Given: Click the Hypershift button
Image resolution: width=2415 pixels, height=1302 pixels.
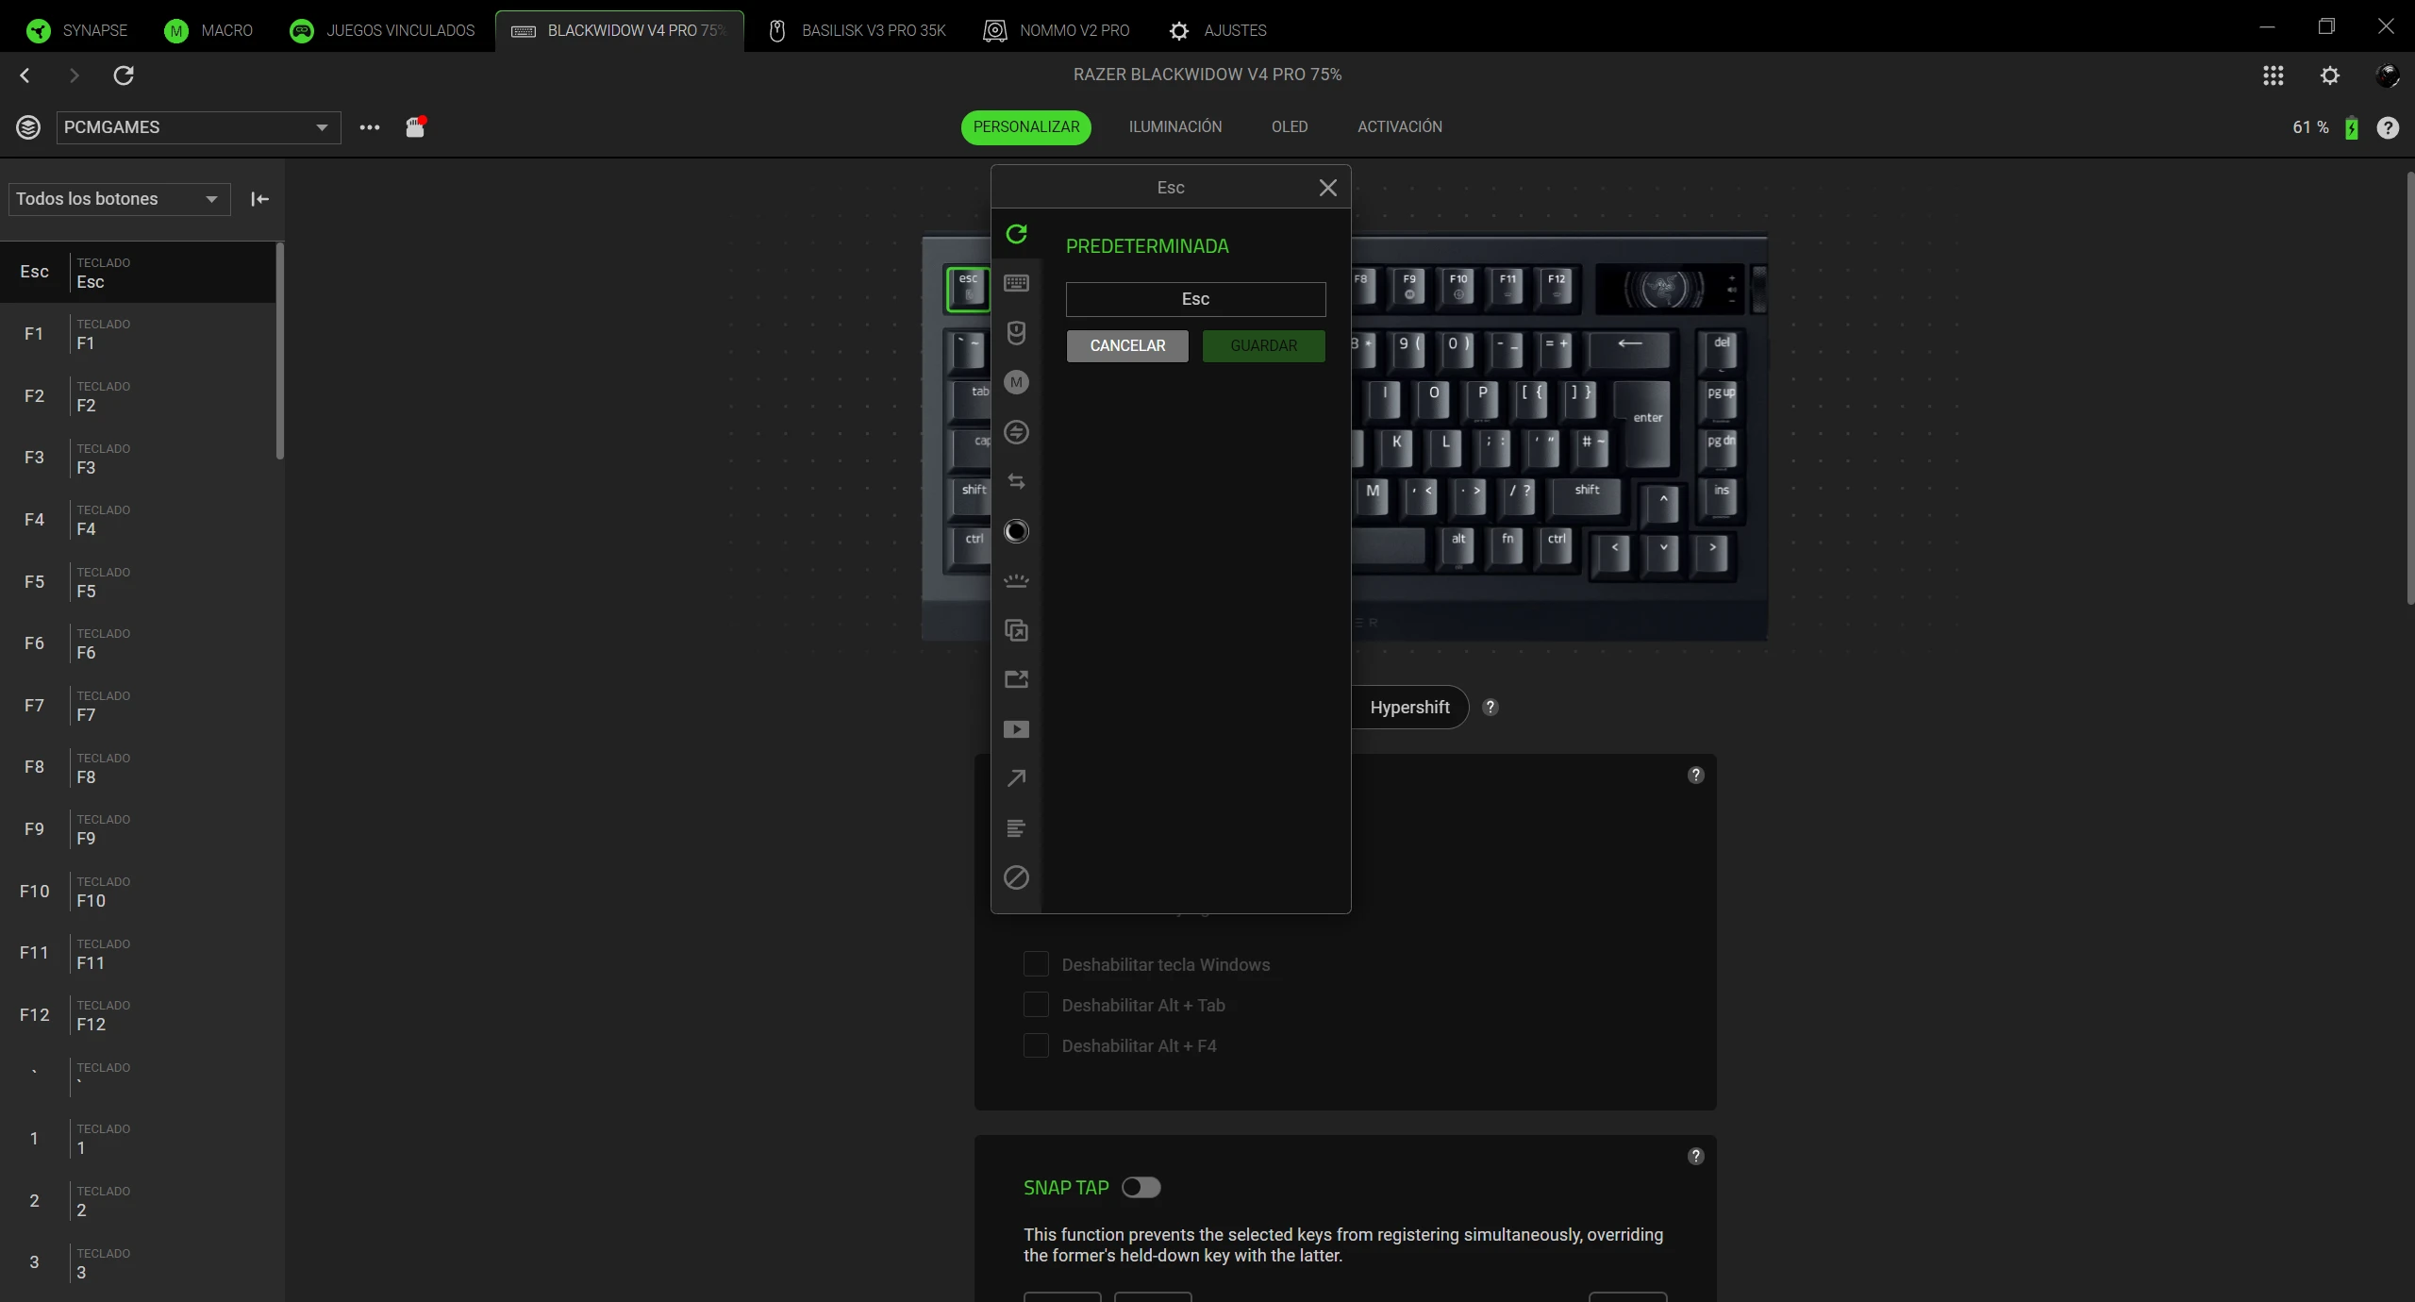Looking at the screenshot, I should 1409,708.
